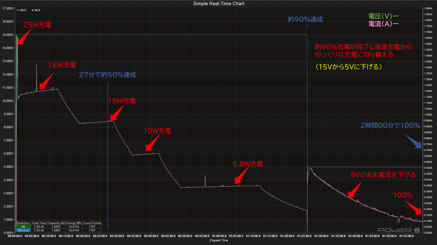This screenshot has width=437, height=245.
Task: Click the Count Points column header
Action: pos(92,223)
